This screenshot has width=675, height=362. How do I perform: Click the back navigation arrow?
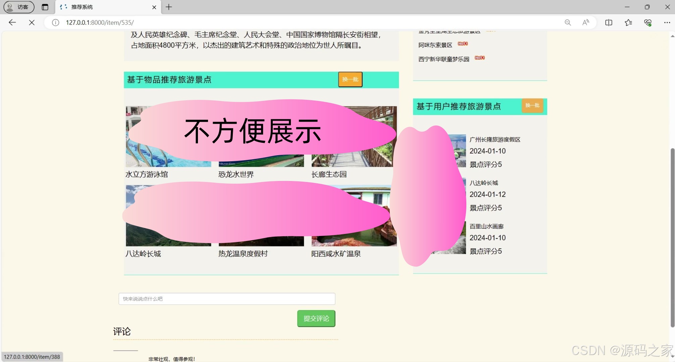(x=12, y=22)
